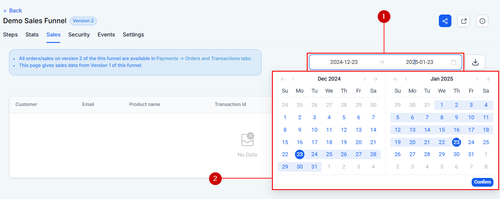The height and width of the screenshot is (199, 500).
Task: Click the Back link
Action: 12,11
